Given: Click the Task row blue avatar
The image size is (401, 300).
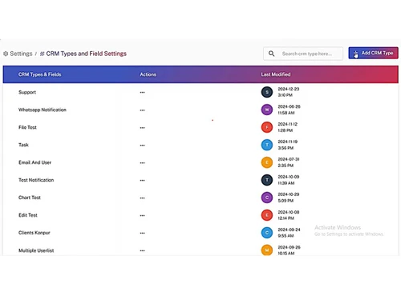Looking at the screenshot, I should pos(267,145).
